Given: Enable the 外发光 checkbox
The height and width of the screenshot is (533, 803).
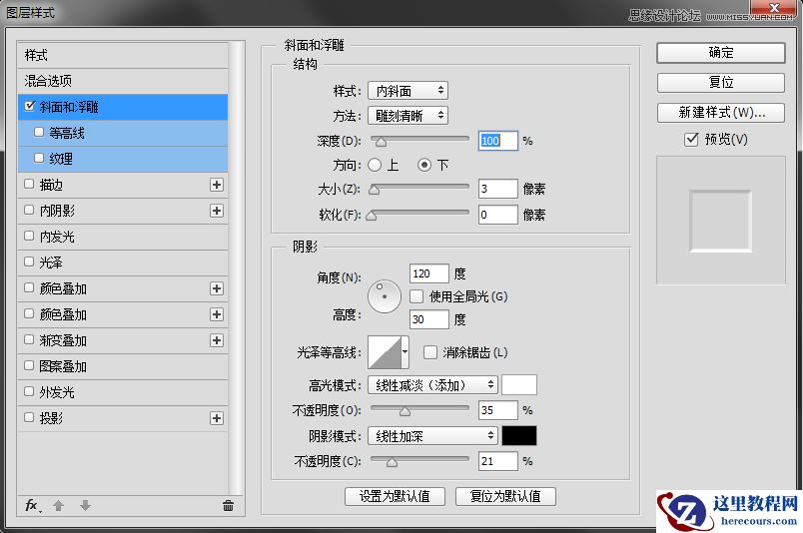Looking at the screenshot, I should tap(29, 391).
